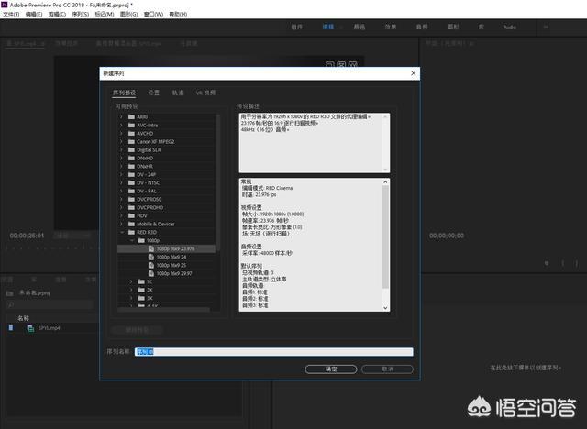Screen dimensions: 587x429
Task: Select the RED R3D folder icon
Action: coord(131,232)
